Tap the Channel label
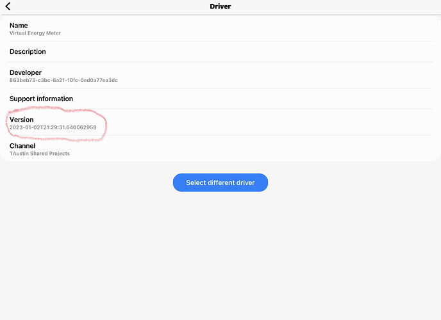 coord(22,146)
